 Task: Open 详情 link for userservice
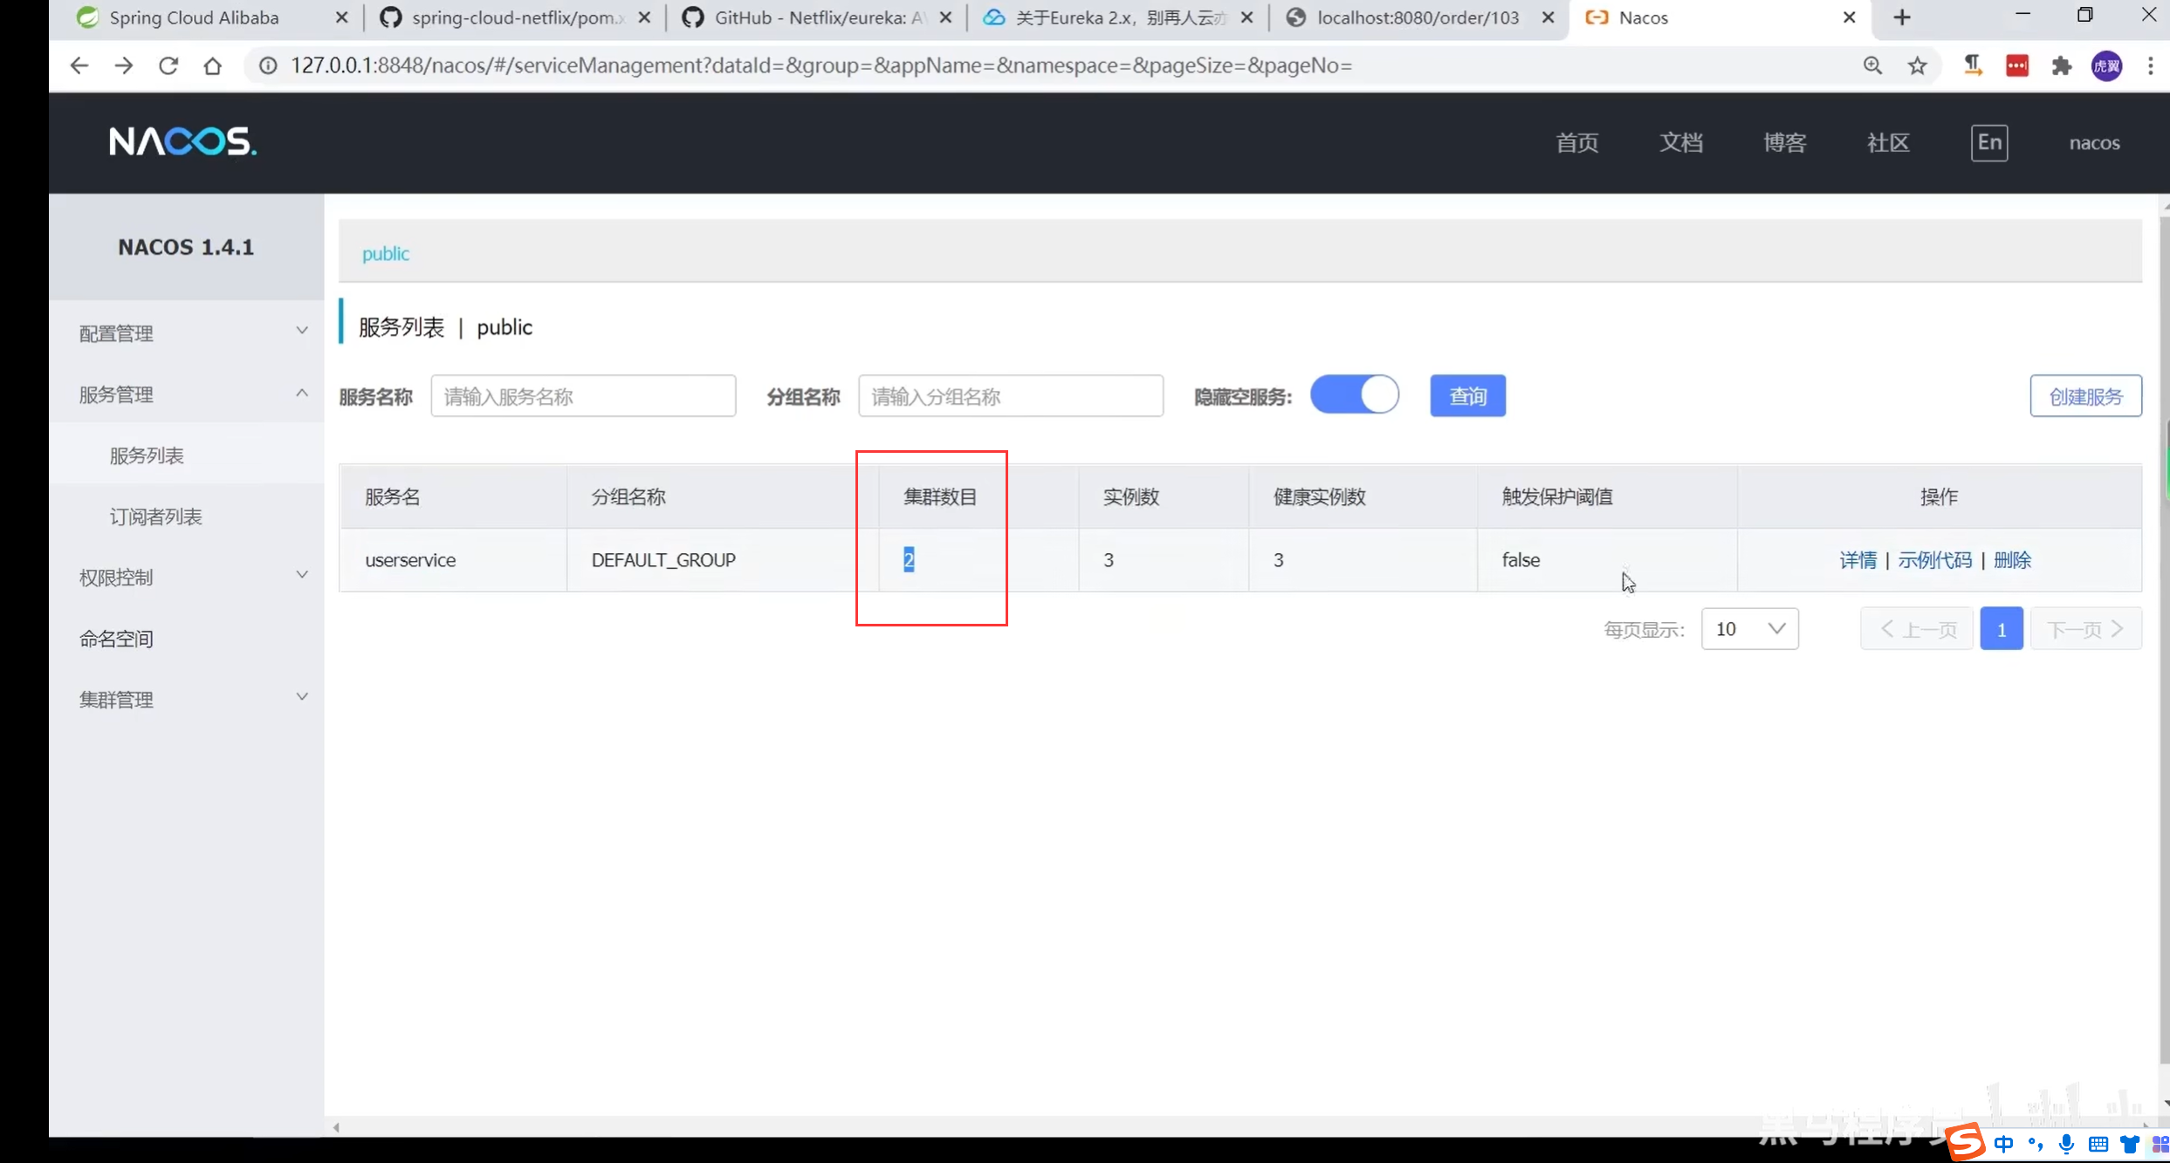point(1858,560)
